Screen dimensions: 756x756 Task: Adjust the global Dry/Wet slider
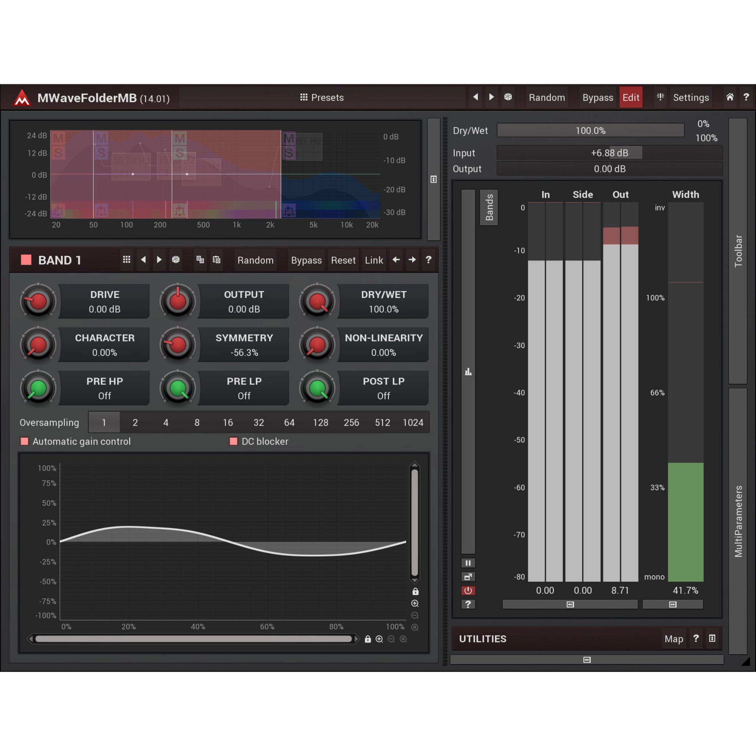click(x=590, y=130)
